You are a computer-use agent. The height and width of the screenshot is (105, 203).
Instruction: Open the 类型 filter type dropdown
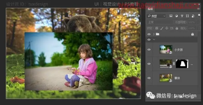pos(156,16)
